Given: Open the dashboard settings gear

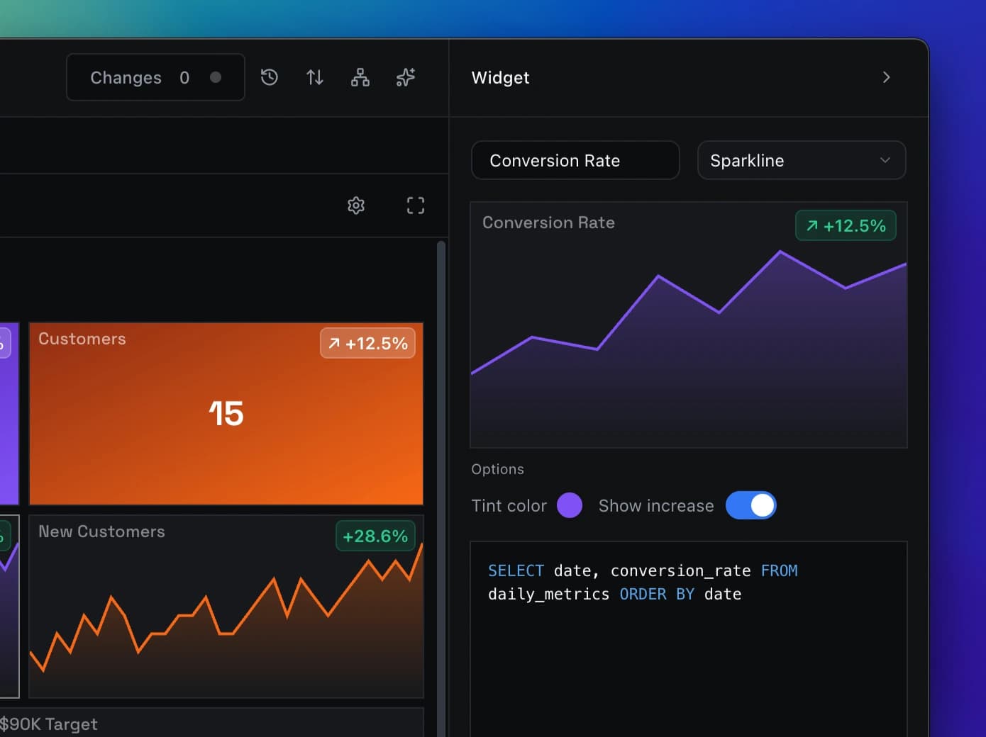Looking at the screenshot, I should click(355, 206).
